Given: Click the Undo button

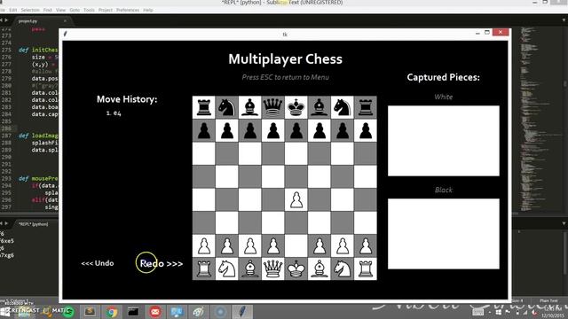Looking at the screenshot, I should 98,263.
